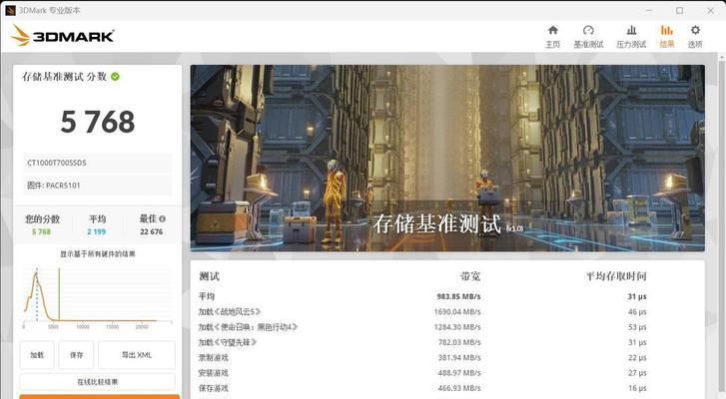Click the 存储基准测试 banner title text
726x399 pixels.
tap(437, 223)
